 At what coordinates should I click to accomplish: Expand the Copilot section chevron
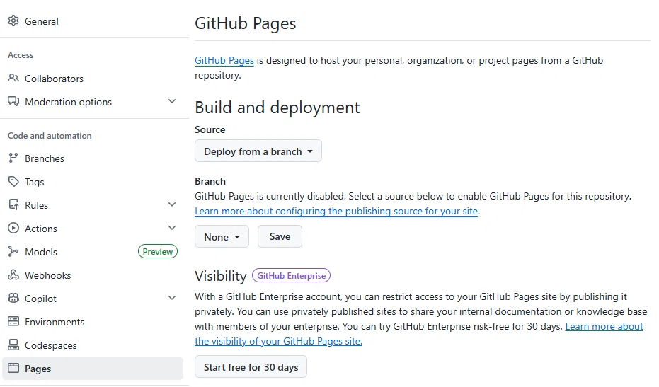point(172,298)
